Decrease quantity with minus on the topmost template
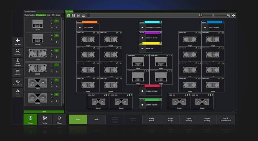Viewport: 258px width, 141px height. pyautogui.click(x=52, y=28)
